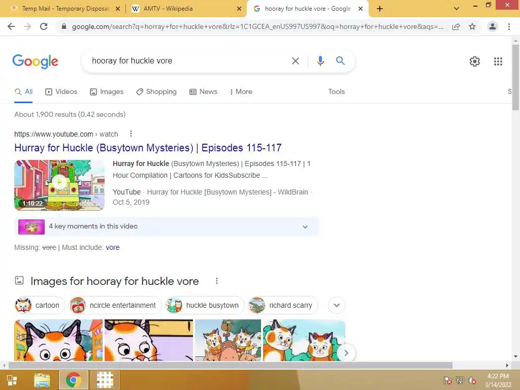520x390 pixels.
Task: Click the browser forward arrow
Action: pyautogui.click(x=27, y=26)
